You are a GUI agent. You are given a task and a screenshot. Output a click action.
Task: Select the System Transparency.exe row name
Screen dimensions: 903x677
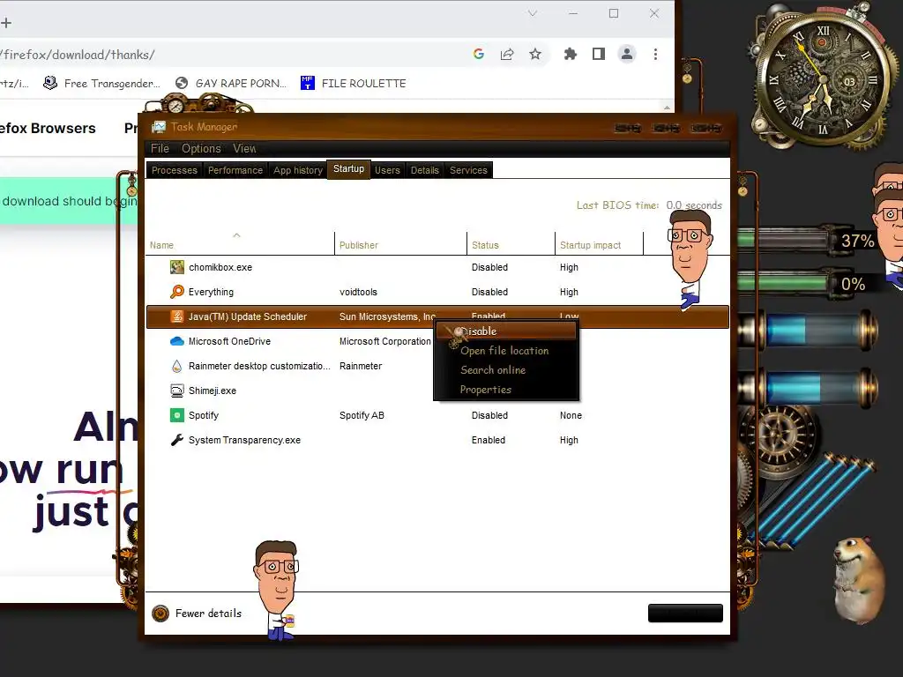point(244,441)
